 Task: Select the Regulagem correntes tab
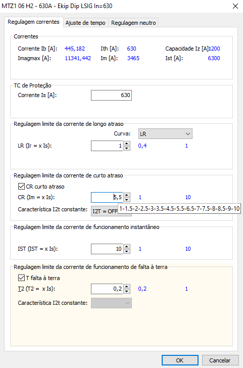coord(33,22)
